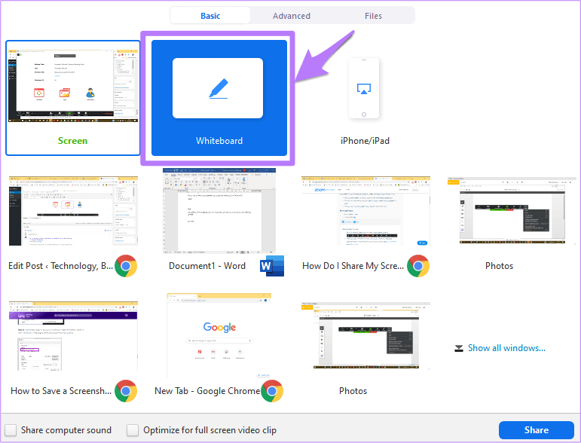Select New Tab Google Chrome thumbnail
Screen dimensions: 581x443
(x=219, y=336)
